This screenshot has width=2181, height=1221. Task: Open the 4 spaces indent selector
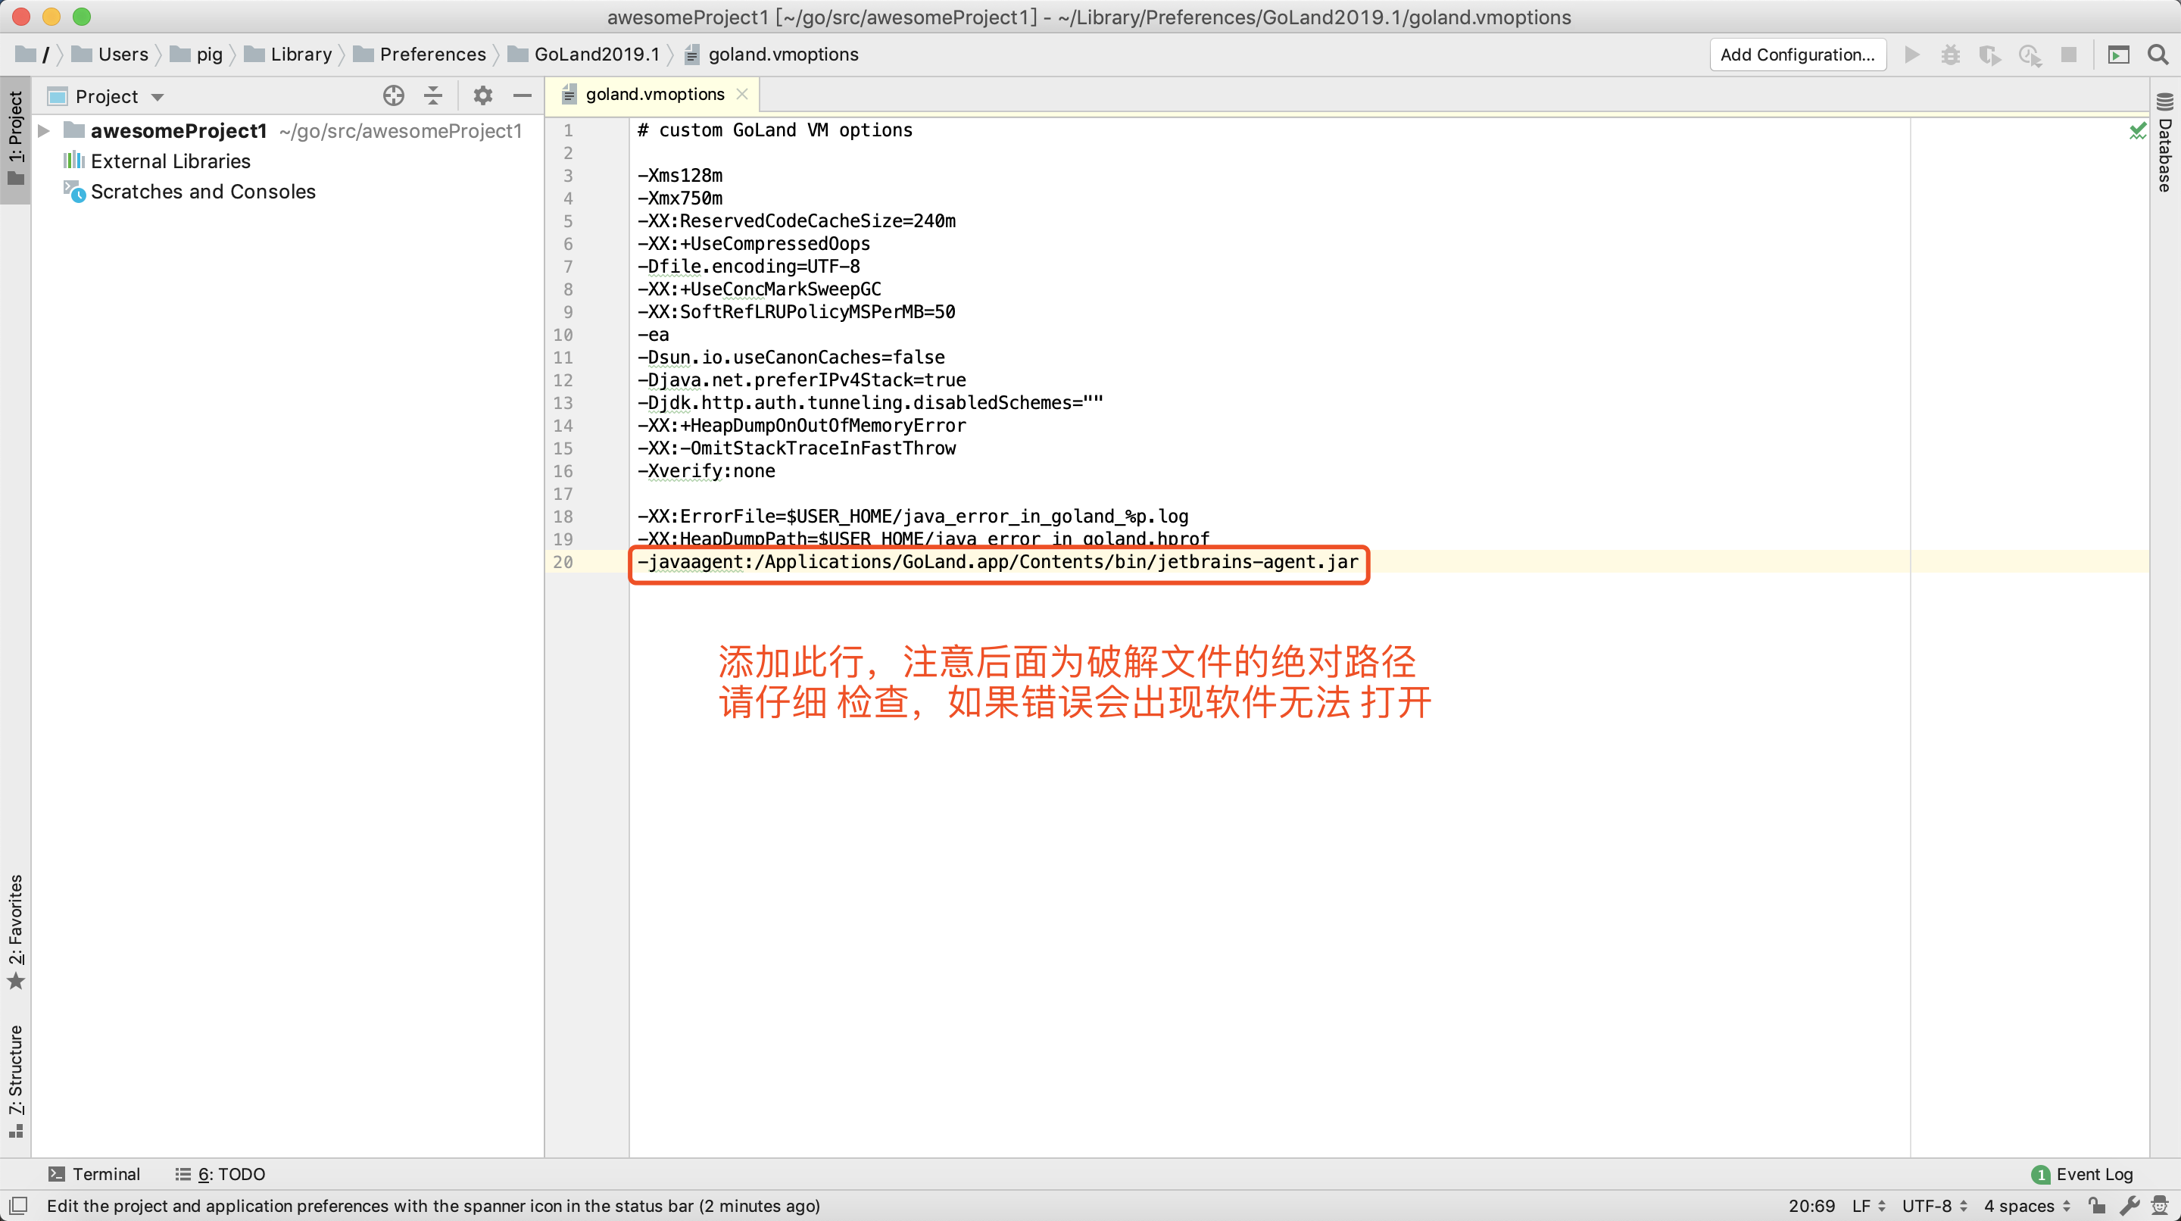[2027, 1205]
